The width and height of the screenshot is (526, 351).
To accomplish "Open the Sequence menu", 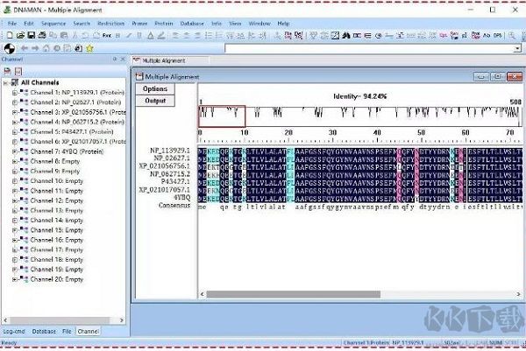I will pyautogui.click(x=53, y=23).
